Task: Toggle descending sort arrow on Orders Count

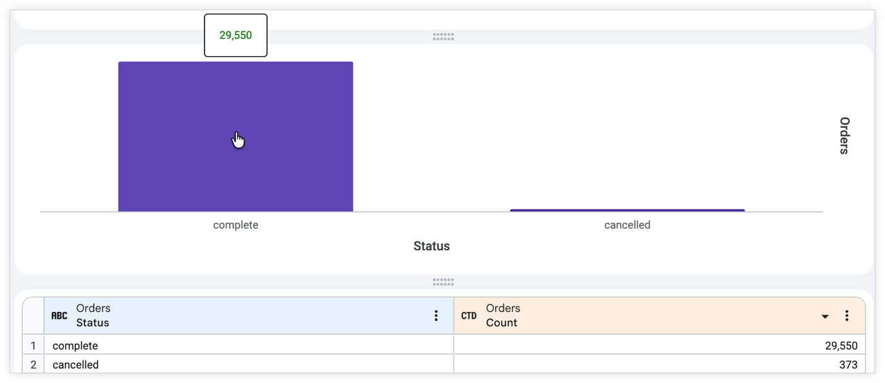Action: 825,317
